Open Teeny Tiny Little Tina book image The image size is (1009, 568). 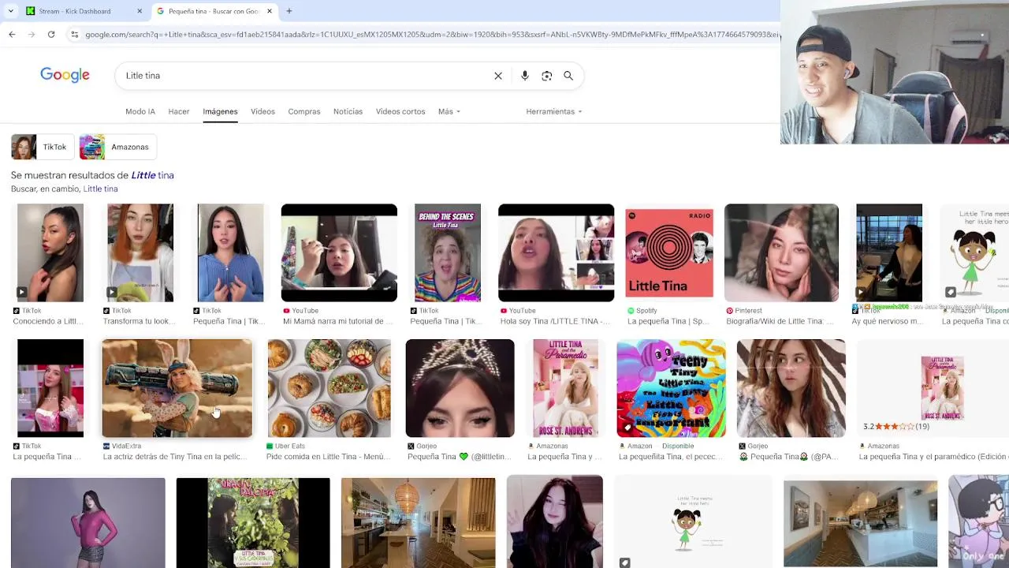click(x=671, y=388)
